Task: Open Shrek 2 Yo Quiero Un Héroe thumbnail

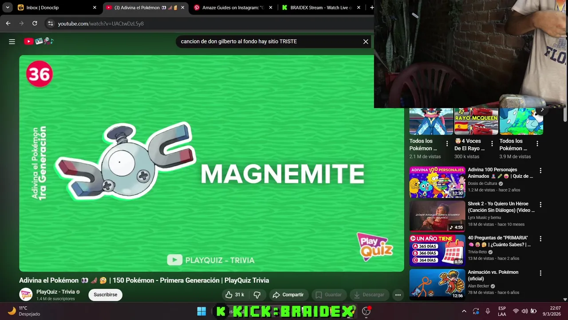Action: coord(437,216)
